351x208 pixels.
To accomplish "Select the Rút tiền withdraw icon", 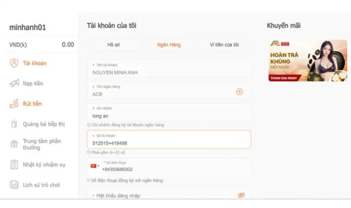I will tap(14, 104).
